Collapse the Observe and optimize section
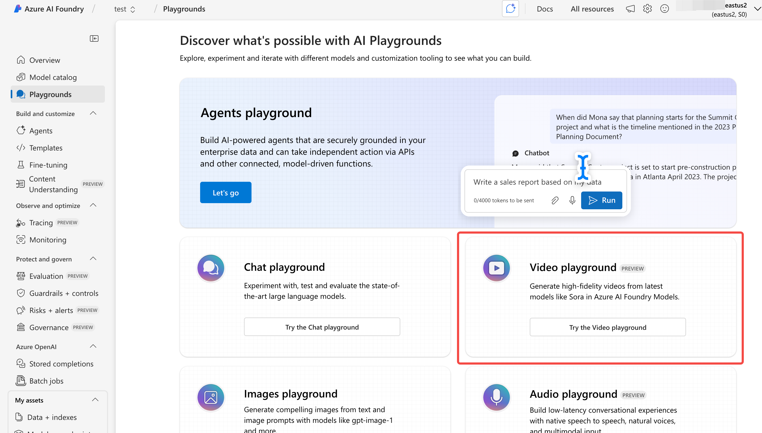This screenshot has width=762, height=433. pyautogui.click(x=93, y=205)
